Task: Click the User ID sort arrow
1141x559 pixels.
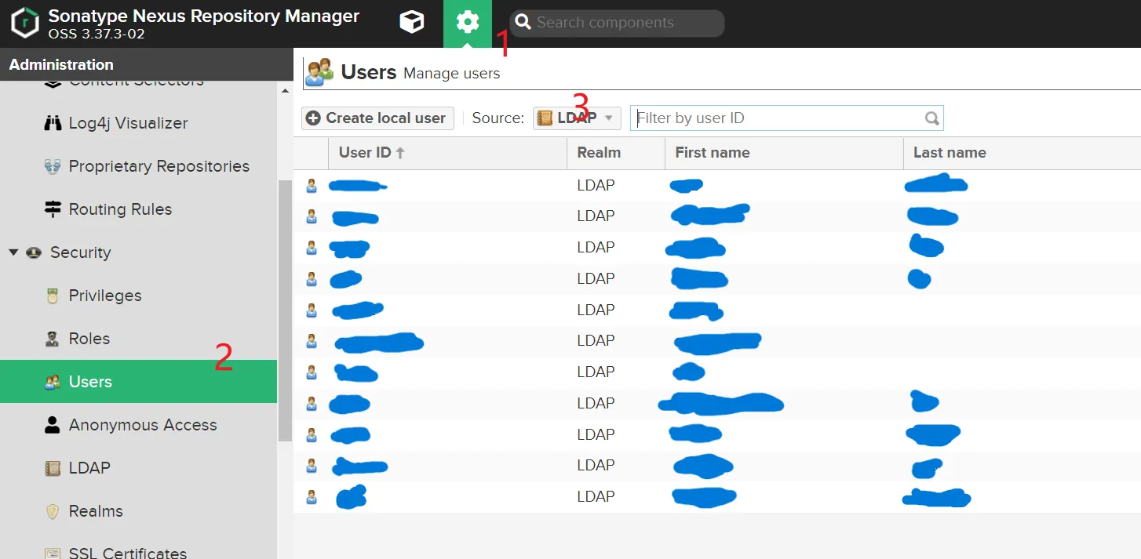Action: (x=399, y=152)
